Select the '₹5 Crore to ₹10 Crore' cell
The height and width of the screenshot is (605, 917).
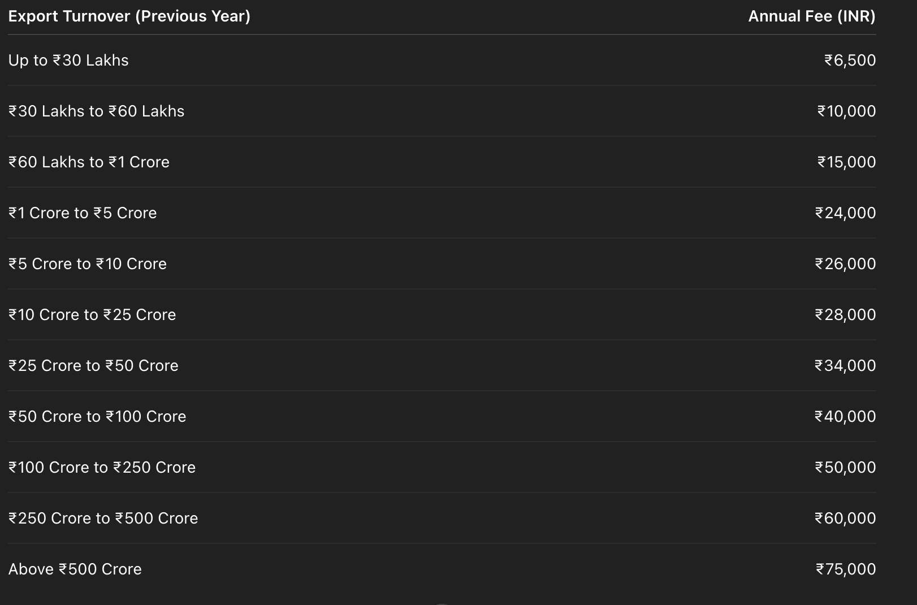(x=88, y=264)
